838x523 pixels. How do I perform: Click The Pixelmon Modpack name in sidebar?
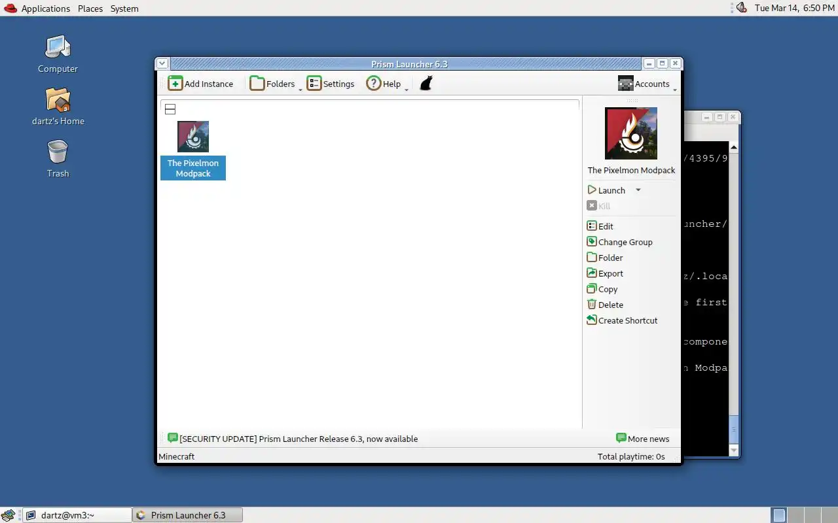[x=631, y=170]
